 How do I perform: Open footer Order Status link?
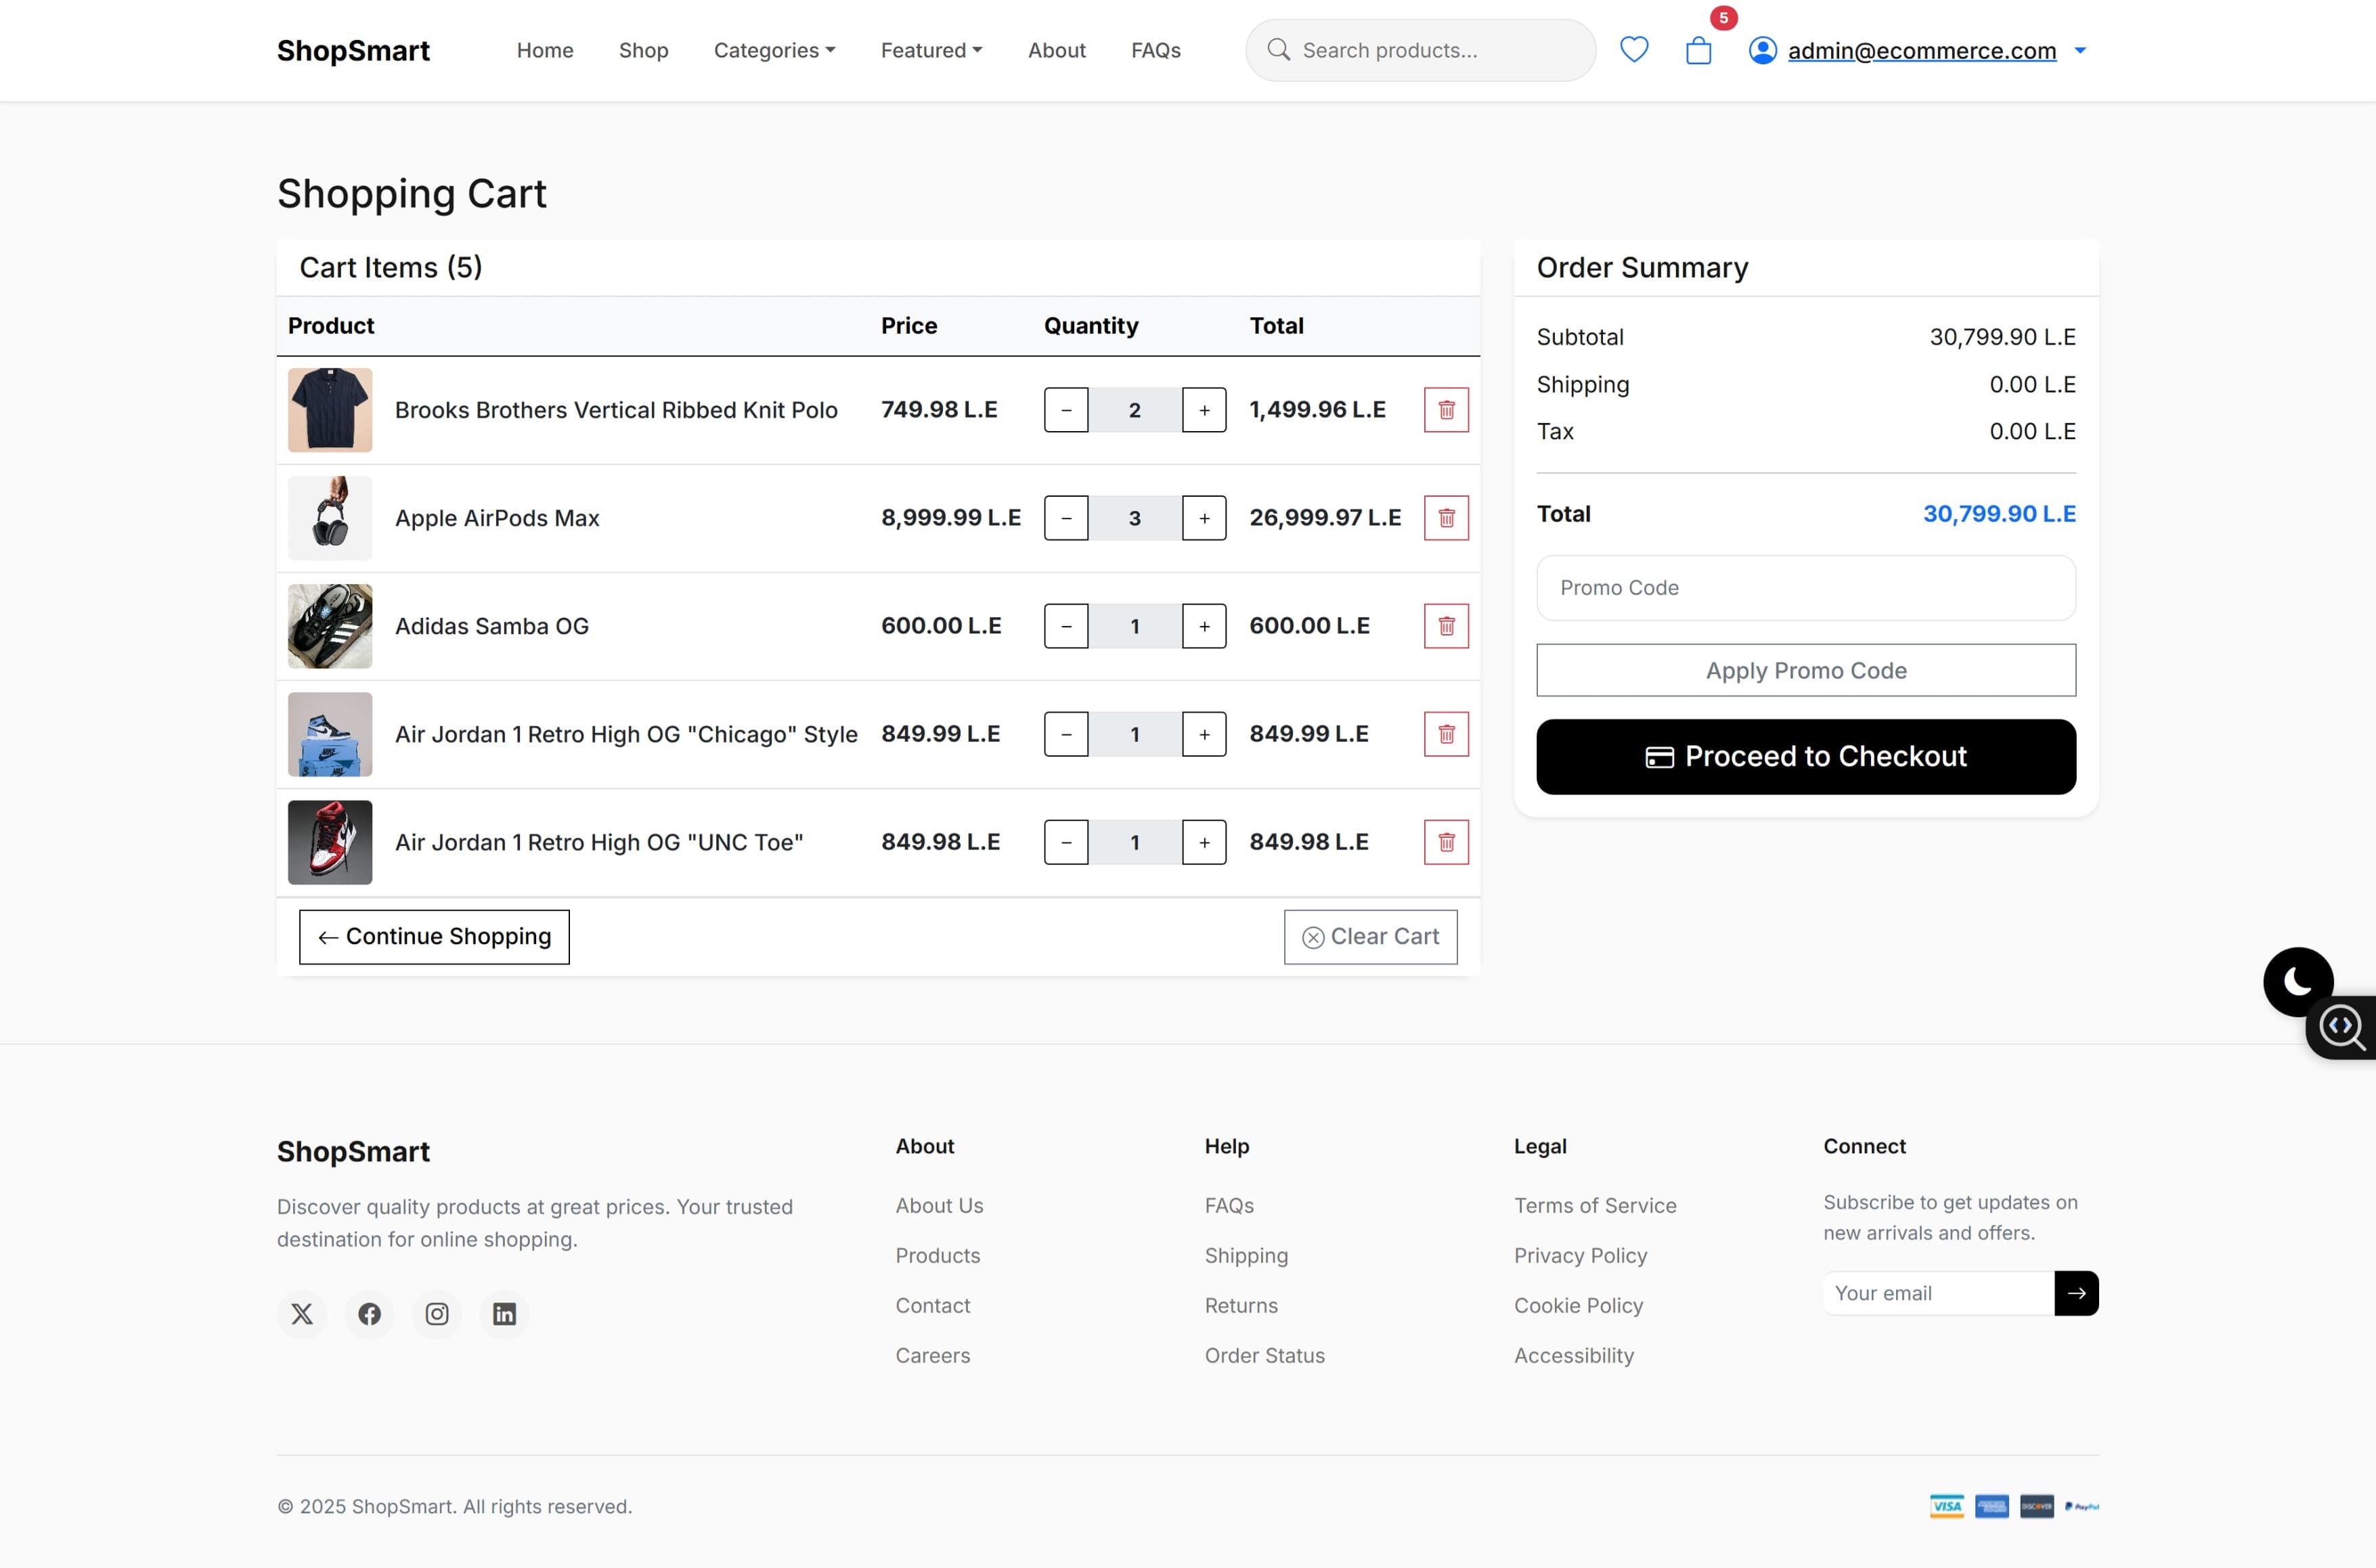(x=1264, y=1355)
